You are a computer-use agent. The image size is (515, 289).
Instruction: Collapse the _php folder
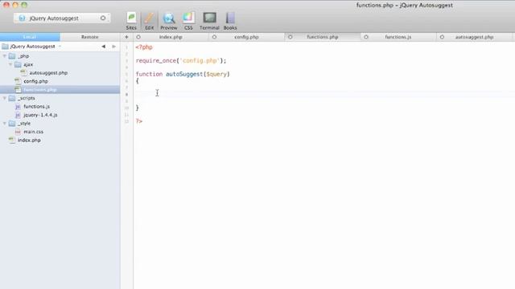(x=5, y=56)
